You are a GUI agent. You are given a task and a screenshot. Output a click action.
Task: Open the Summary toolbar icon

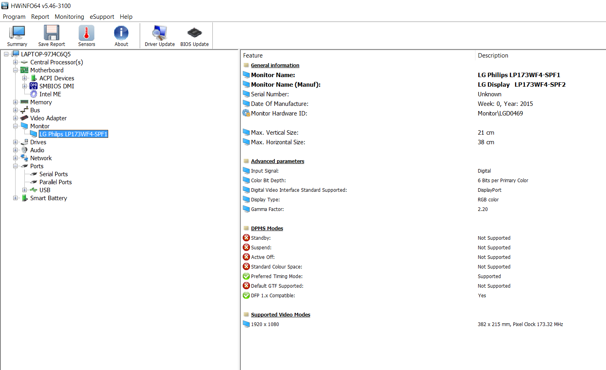coord(17,33)
